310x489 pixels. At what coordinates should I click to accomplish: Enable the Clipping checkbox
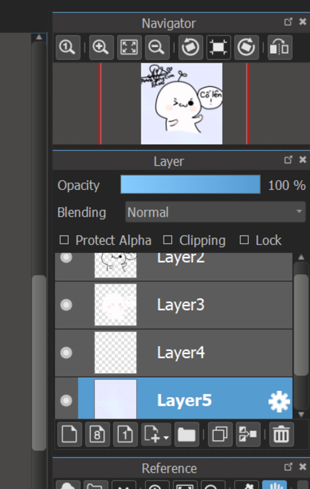(x=168, y=240)
